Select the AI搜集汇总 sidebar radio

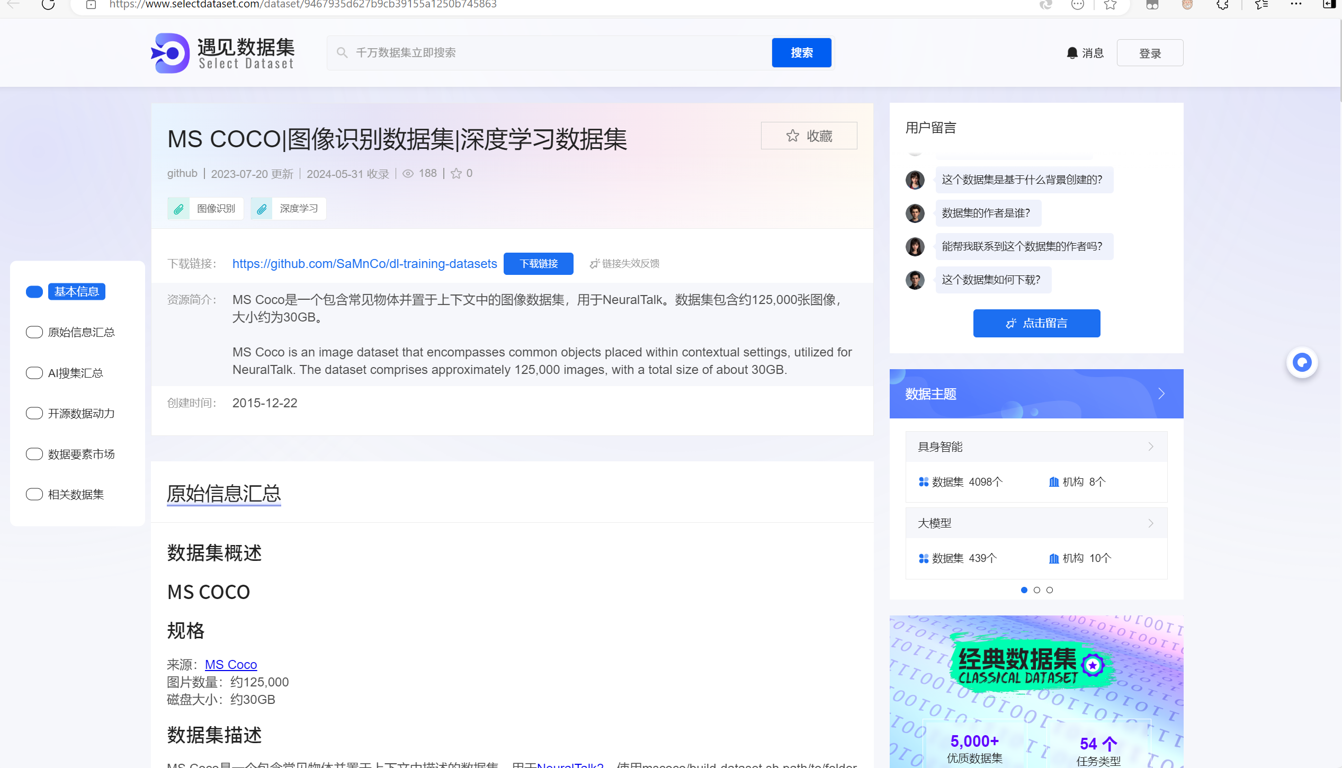click(34, 373)
